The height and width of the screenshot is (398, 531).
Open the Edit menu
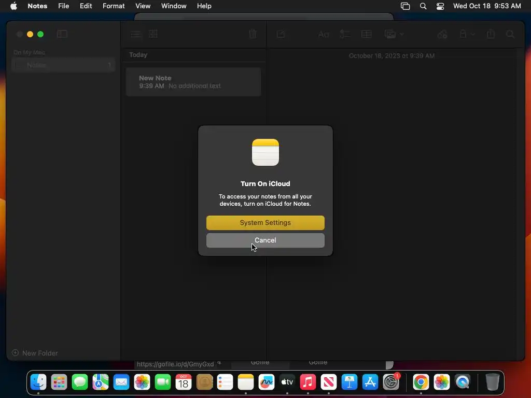coord(86,6)
